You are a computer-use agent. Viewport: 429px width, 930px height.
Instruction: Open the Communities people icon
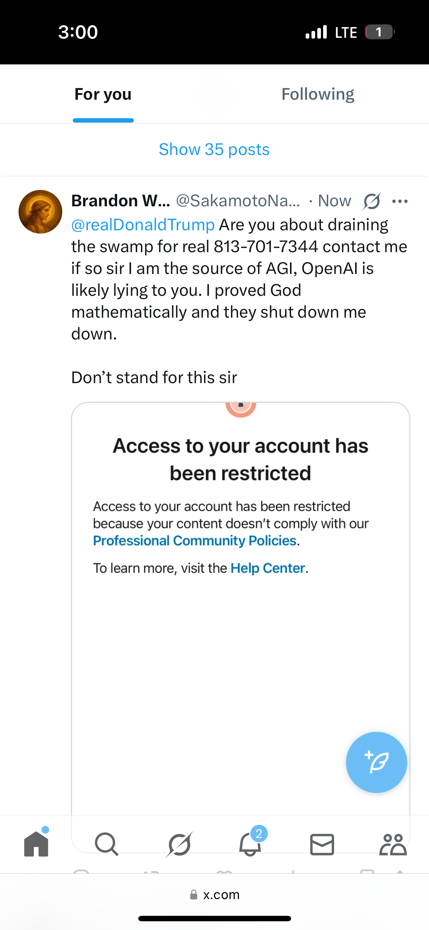pyautogui.click(x=393, y=844)
